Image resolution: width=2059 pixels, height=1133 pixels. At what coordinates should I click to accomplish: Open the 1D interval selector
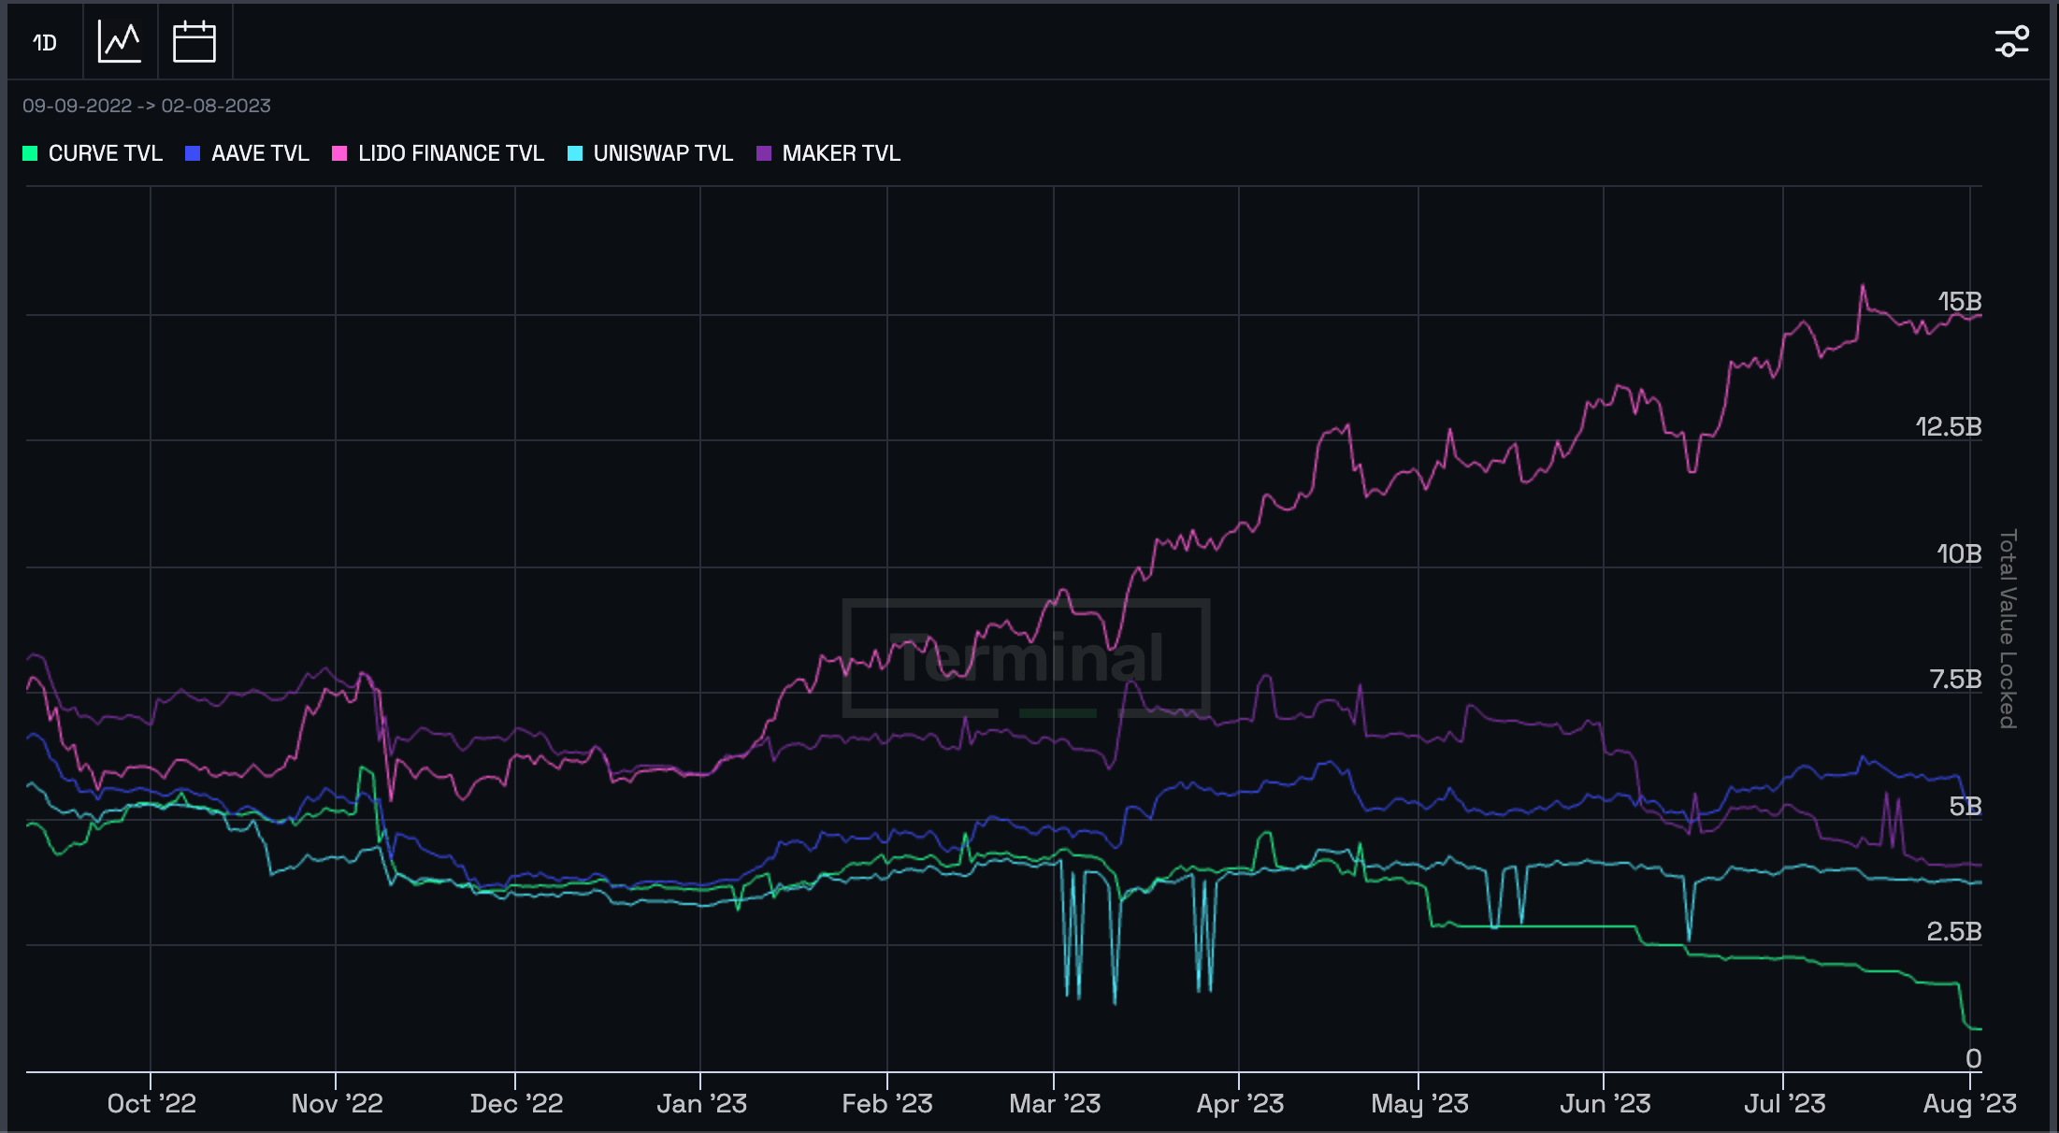[x=45, y=42]
